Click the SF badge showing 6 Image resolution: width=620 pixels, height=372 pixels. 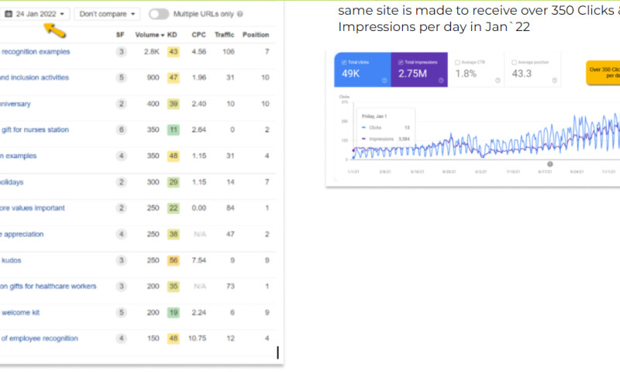click(x=122, y=130)
